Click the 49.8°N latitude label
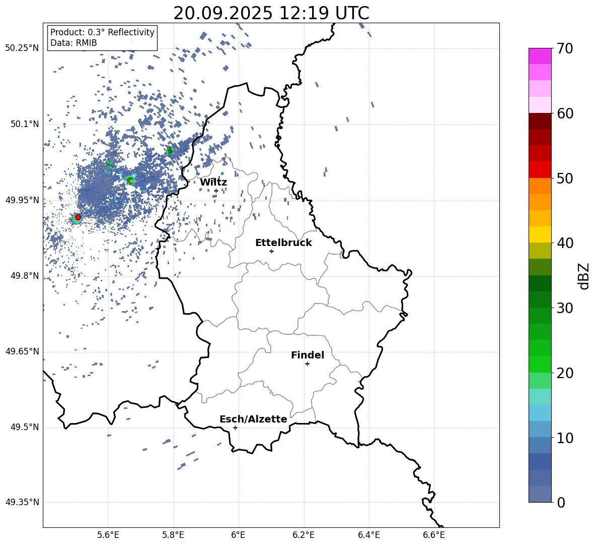This screenshot has height=545, width=596. click(25, 276)
